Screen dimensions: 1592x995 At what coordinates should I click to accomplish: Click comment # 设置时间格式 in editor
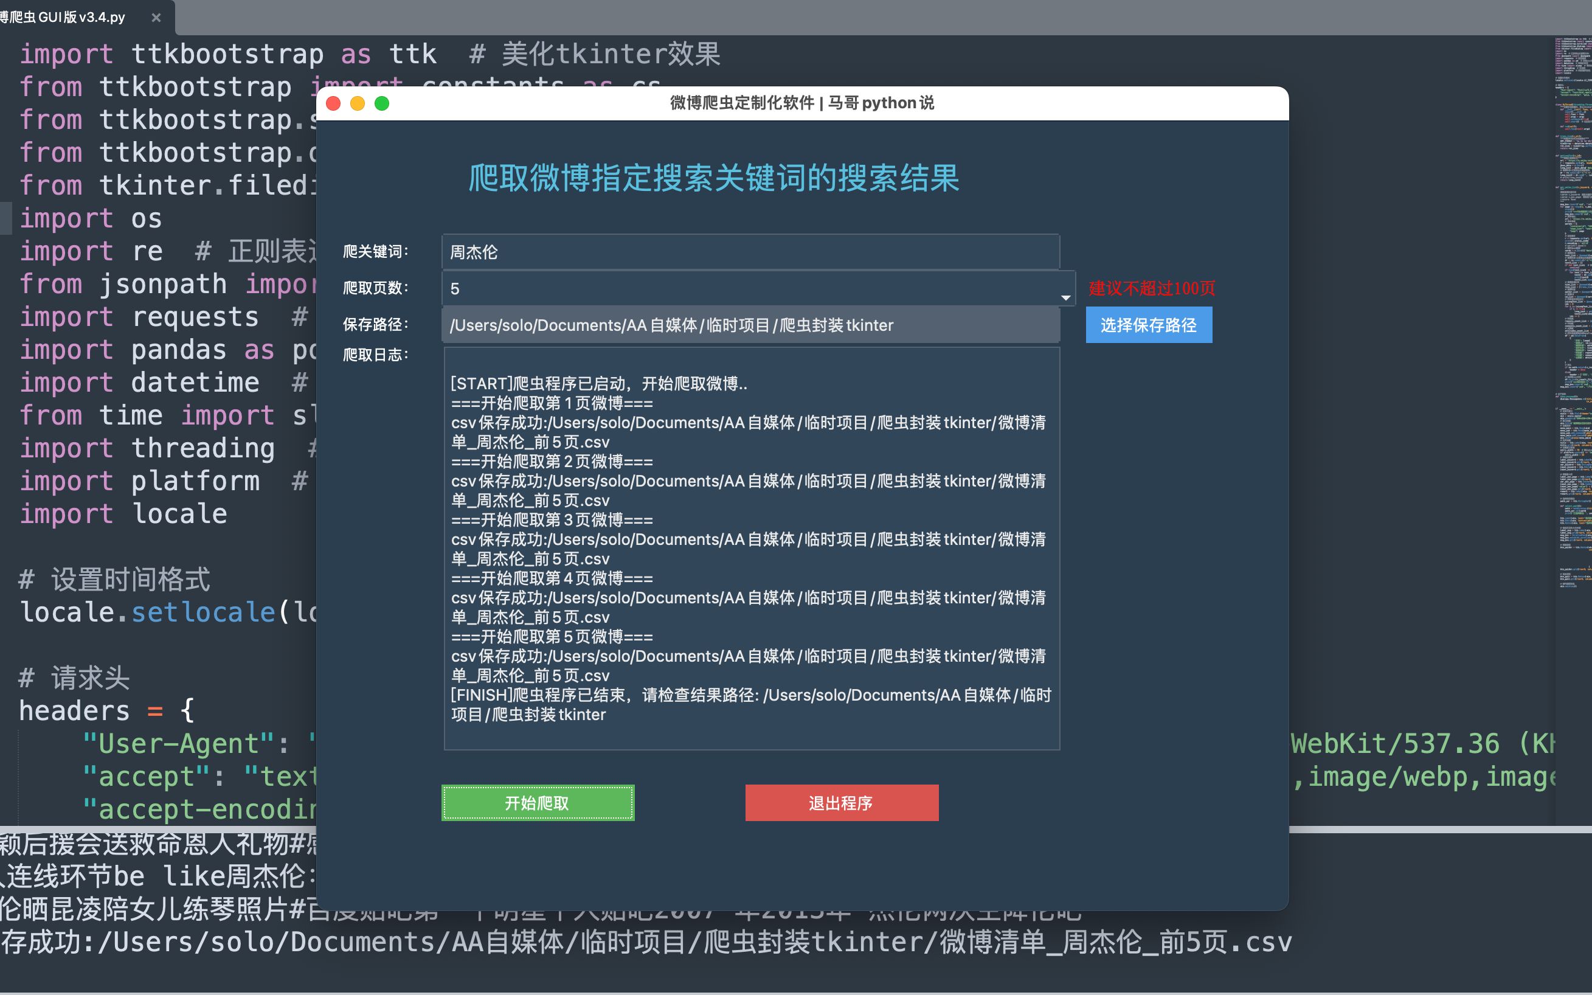(x=114, y=580)
